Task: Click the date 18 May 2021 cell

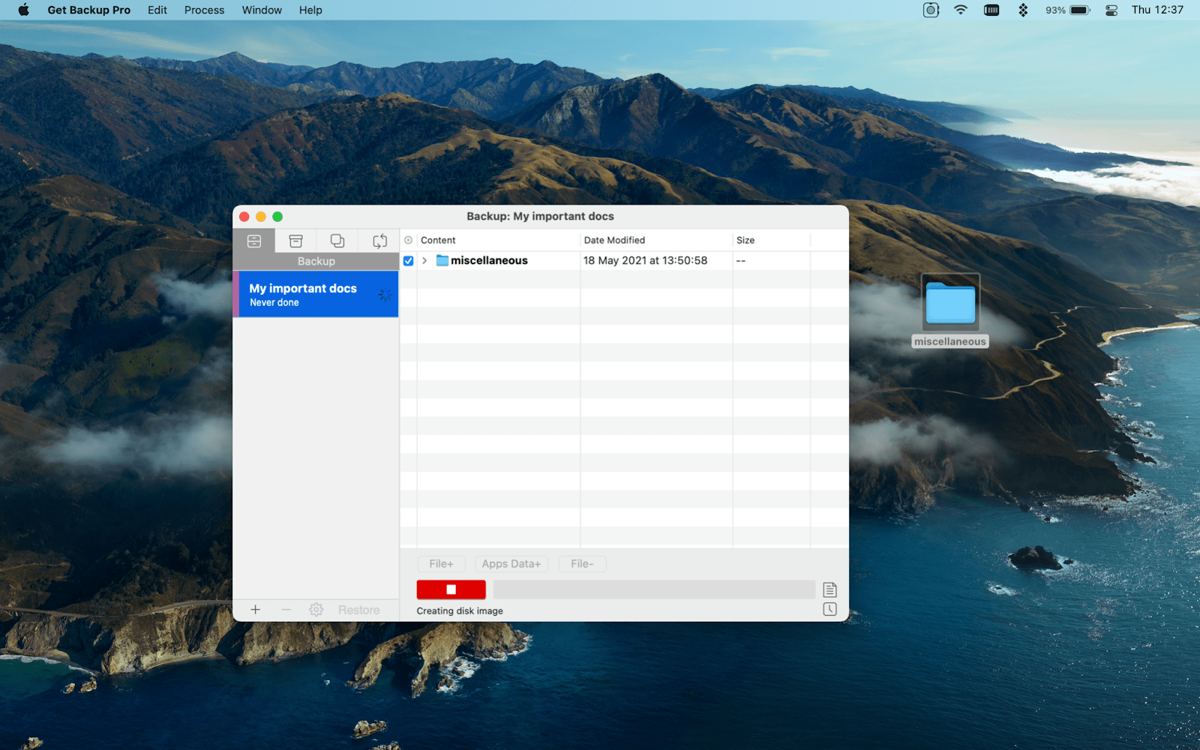Action: click(645, 261)
